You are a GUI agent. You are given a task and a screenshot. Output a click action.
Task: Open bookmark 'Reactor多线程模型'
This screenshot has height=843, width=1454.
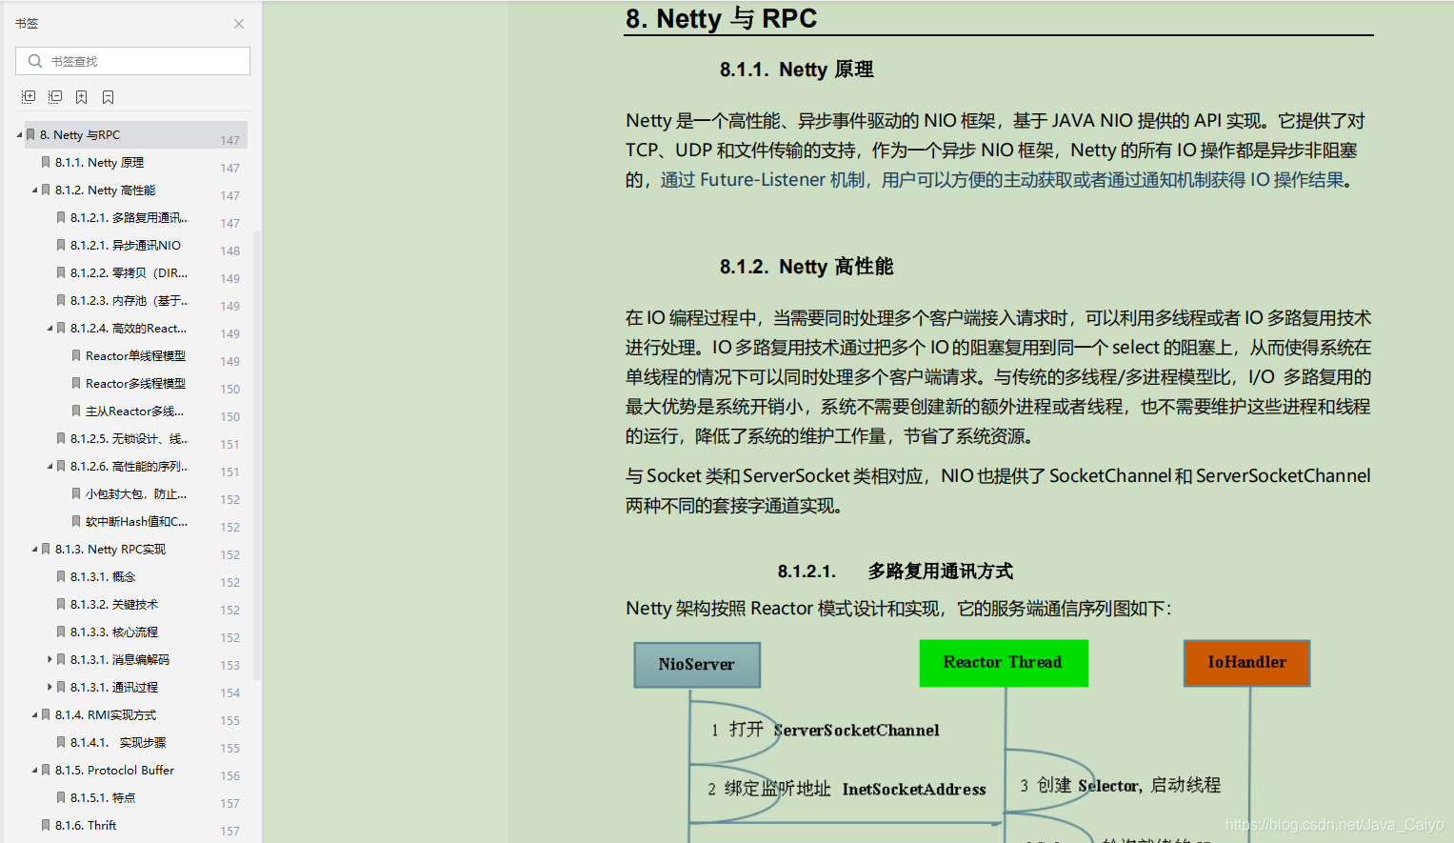pos(135,384)
